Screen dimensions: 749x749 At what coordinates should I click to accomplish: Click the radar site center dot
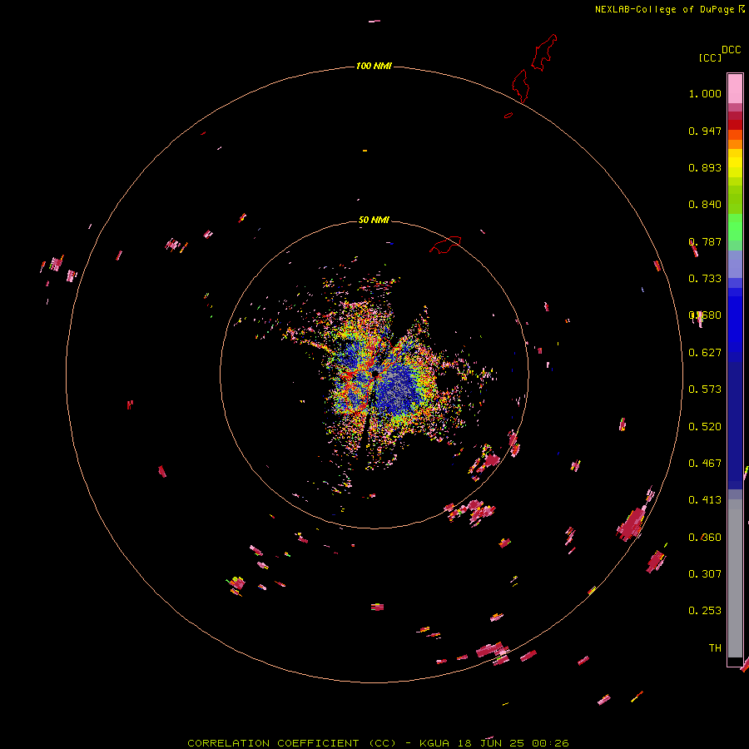point(375,374)
